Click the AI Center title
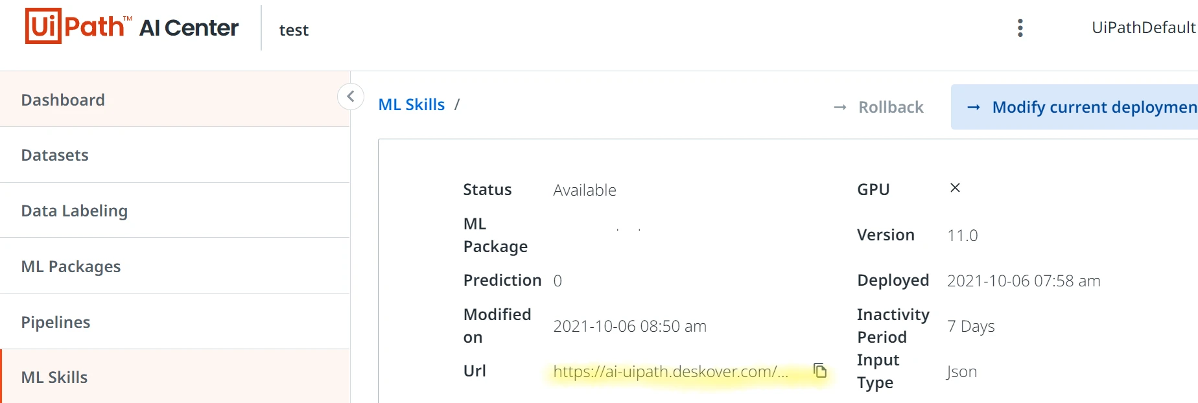1198x403 pixels. tap(189, 28)
